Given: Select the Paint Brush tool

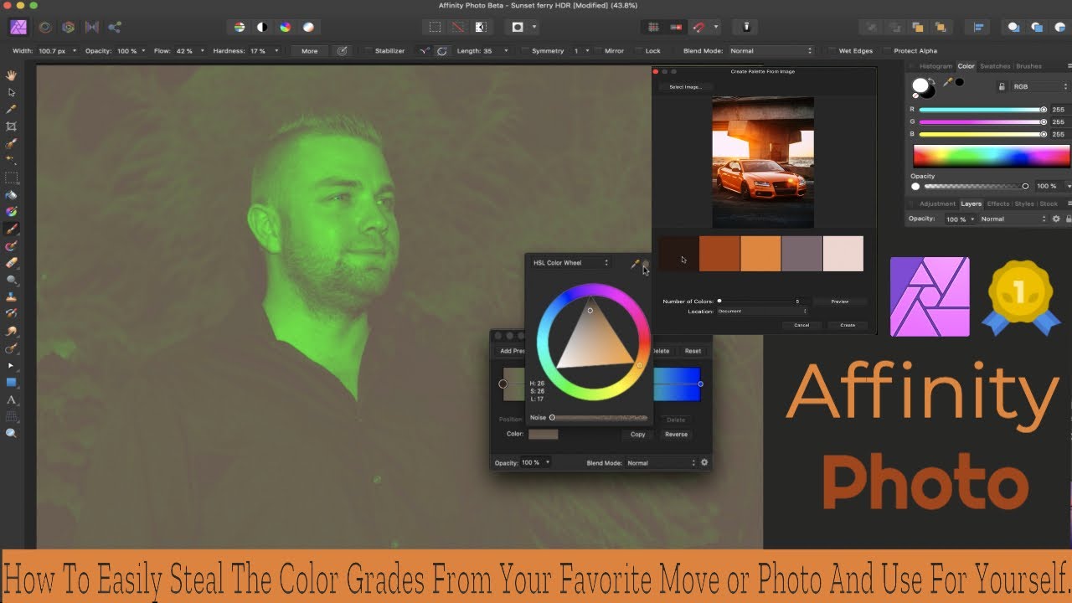Looking at the screenshot, I should 12,229.
